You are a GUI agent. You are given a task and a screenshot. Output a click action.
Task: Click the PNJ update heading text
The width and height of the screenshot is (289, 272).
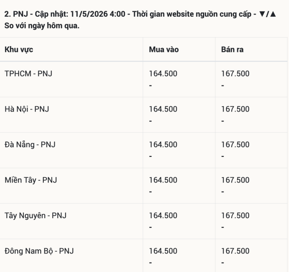[x=140, y=20]
